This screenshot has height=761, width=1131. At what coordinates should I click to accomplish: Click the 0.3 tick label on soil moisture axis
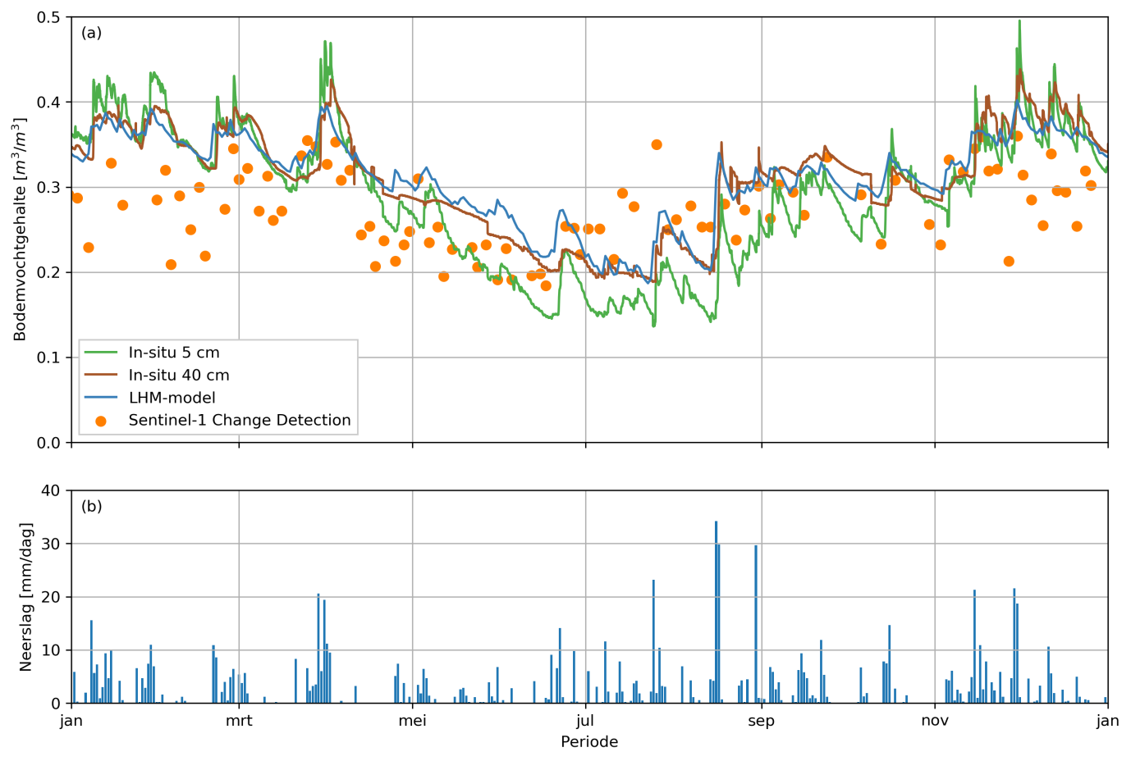49,188
